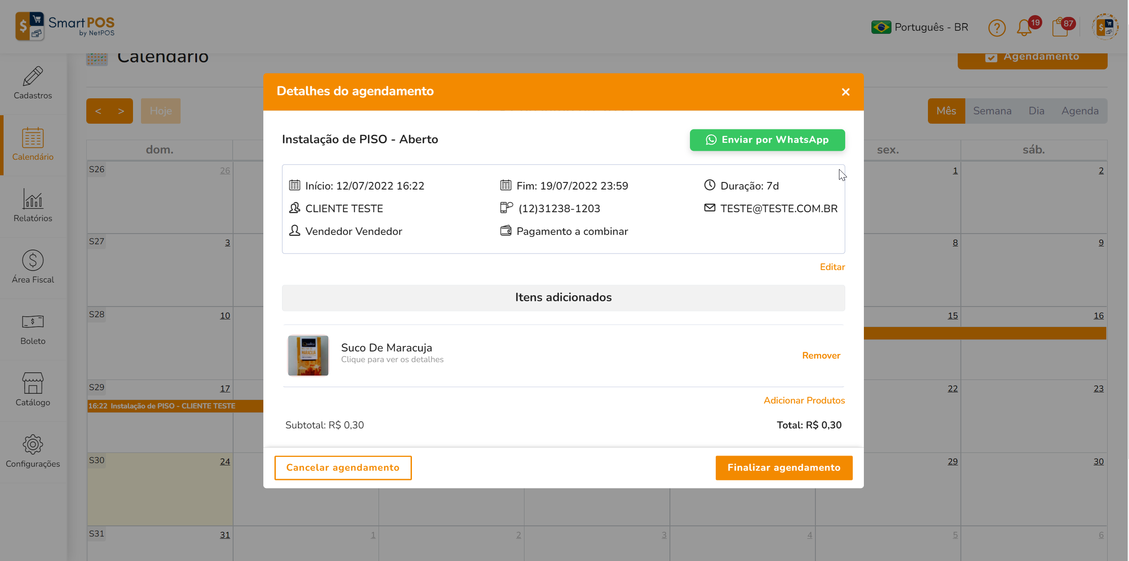Viewport: 1129px width, 561px height.
Task: Click the orange event bar on the sex.–sáb. row
Action: (x=985, y=333)
